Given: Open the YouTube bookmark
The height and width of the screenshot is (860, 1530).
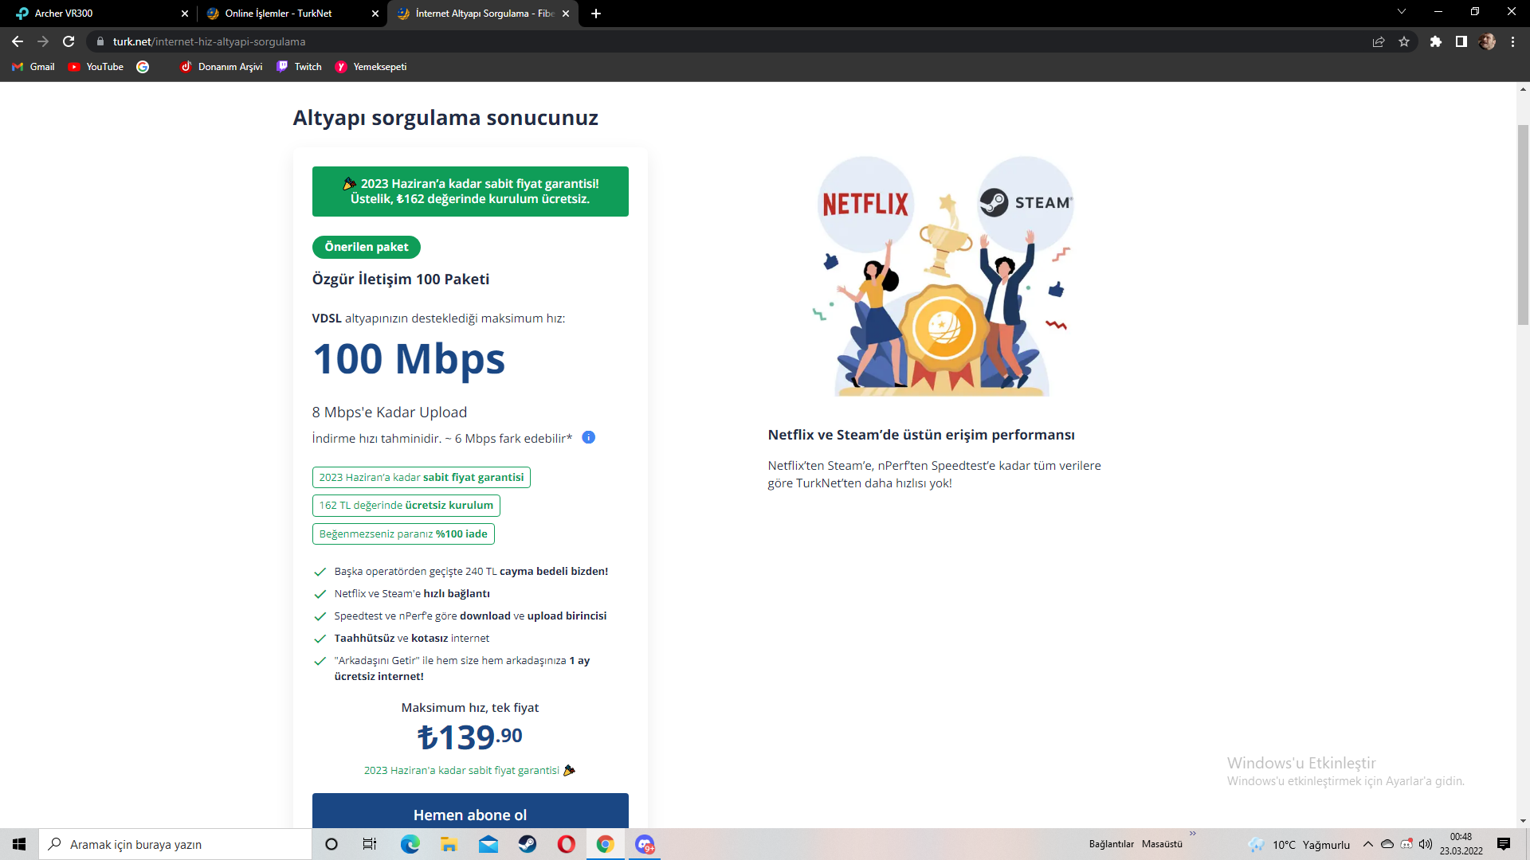Looking at the screenshot, I should coord(95,67).
